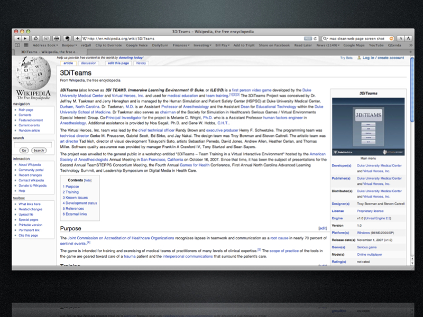The image size is (423, 317).
Task: Click the donating today link
Action: click(x=131, y=58)
